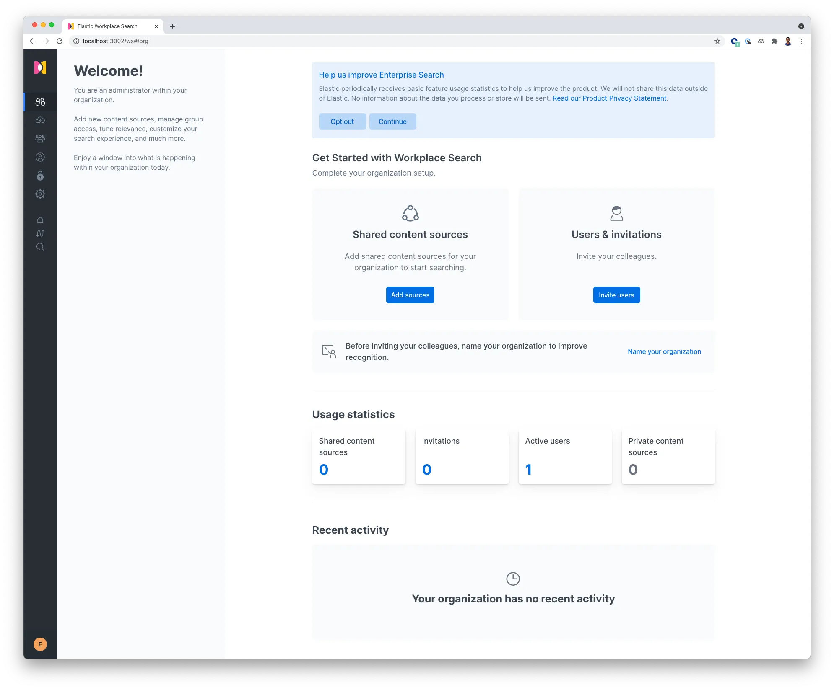834x690 pixels.
Task: Open Read our Product Privacy Statement link
Action: pos(609,98)
